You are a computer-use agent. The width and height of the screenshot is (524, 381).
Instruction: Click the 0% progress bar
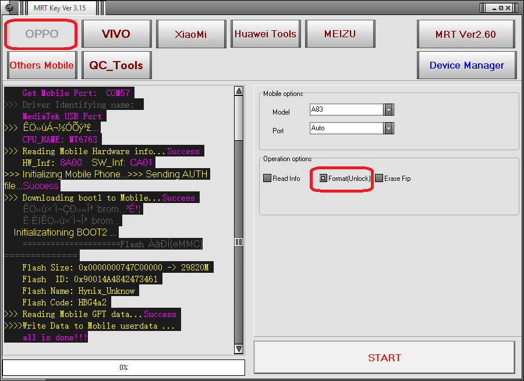(123, 367)
